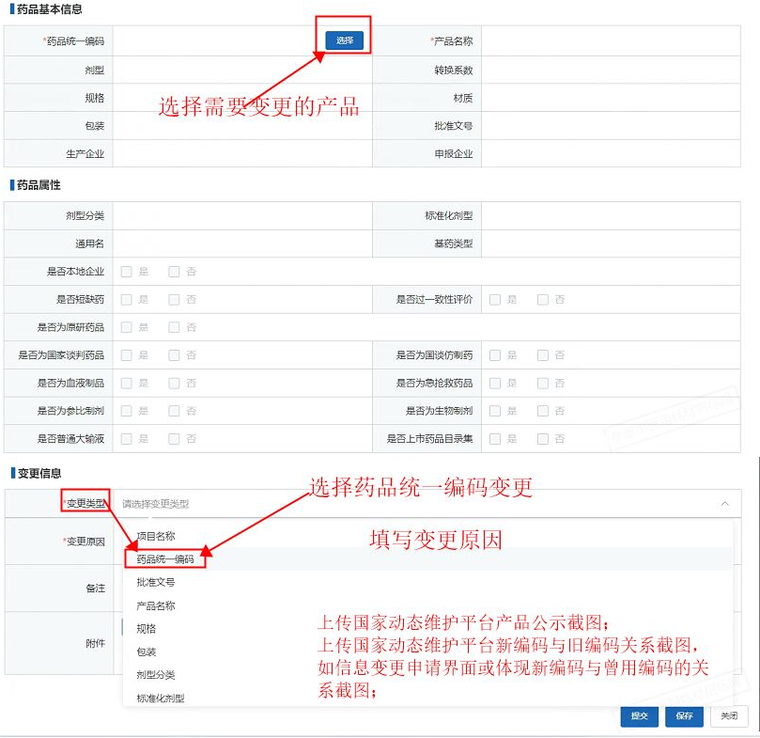Check 否 for 是否为急抢救药品
The width and height of the screenshot is (760, 738).
point(543,384)
